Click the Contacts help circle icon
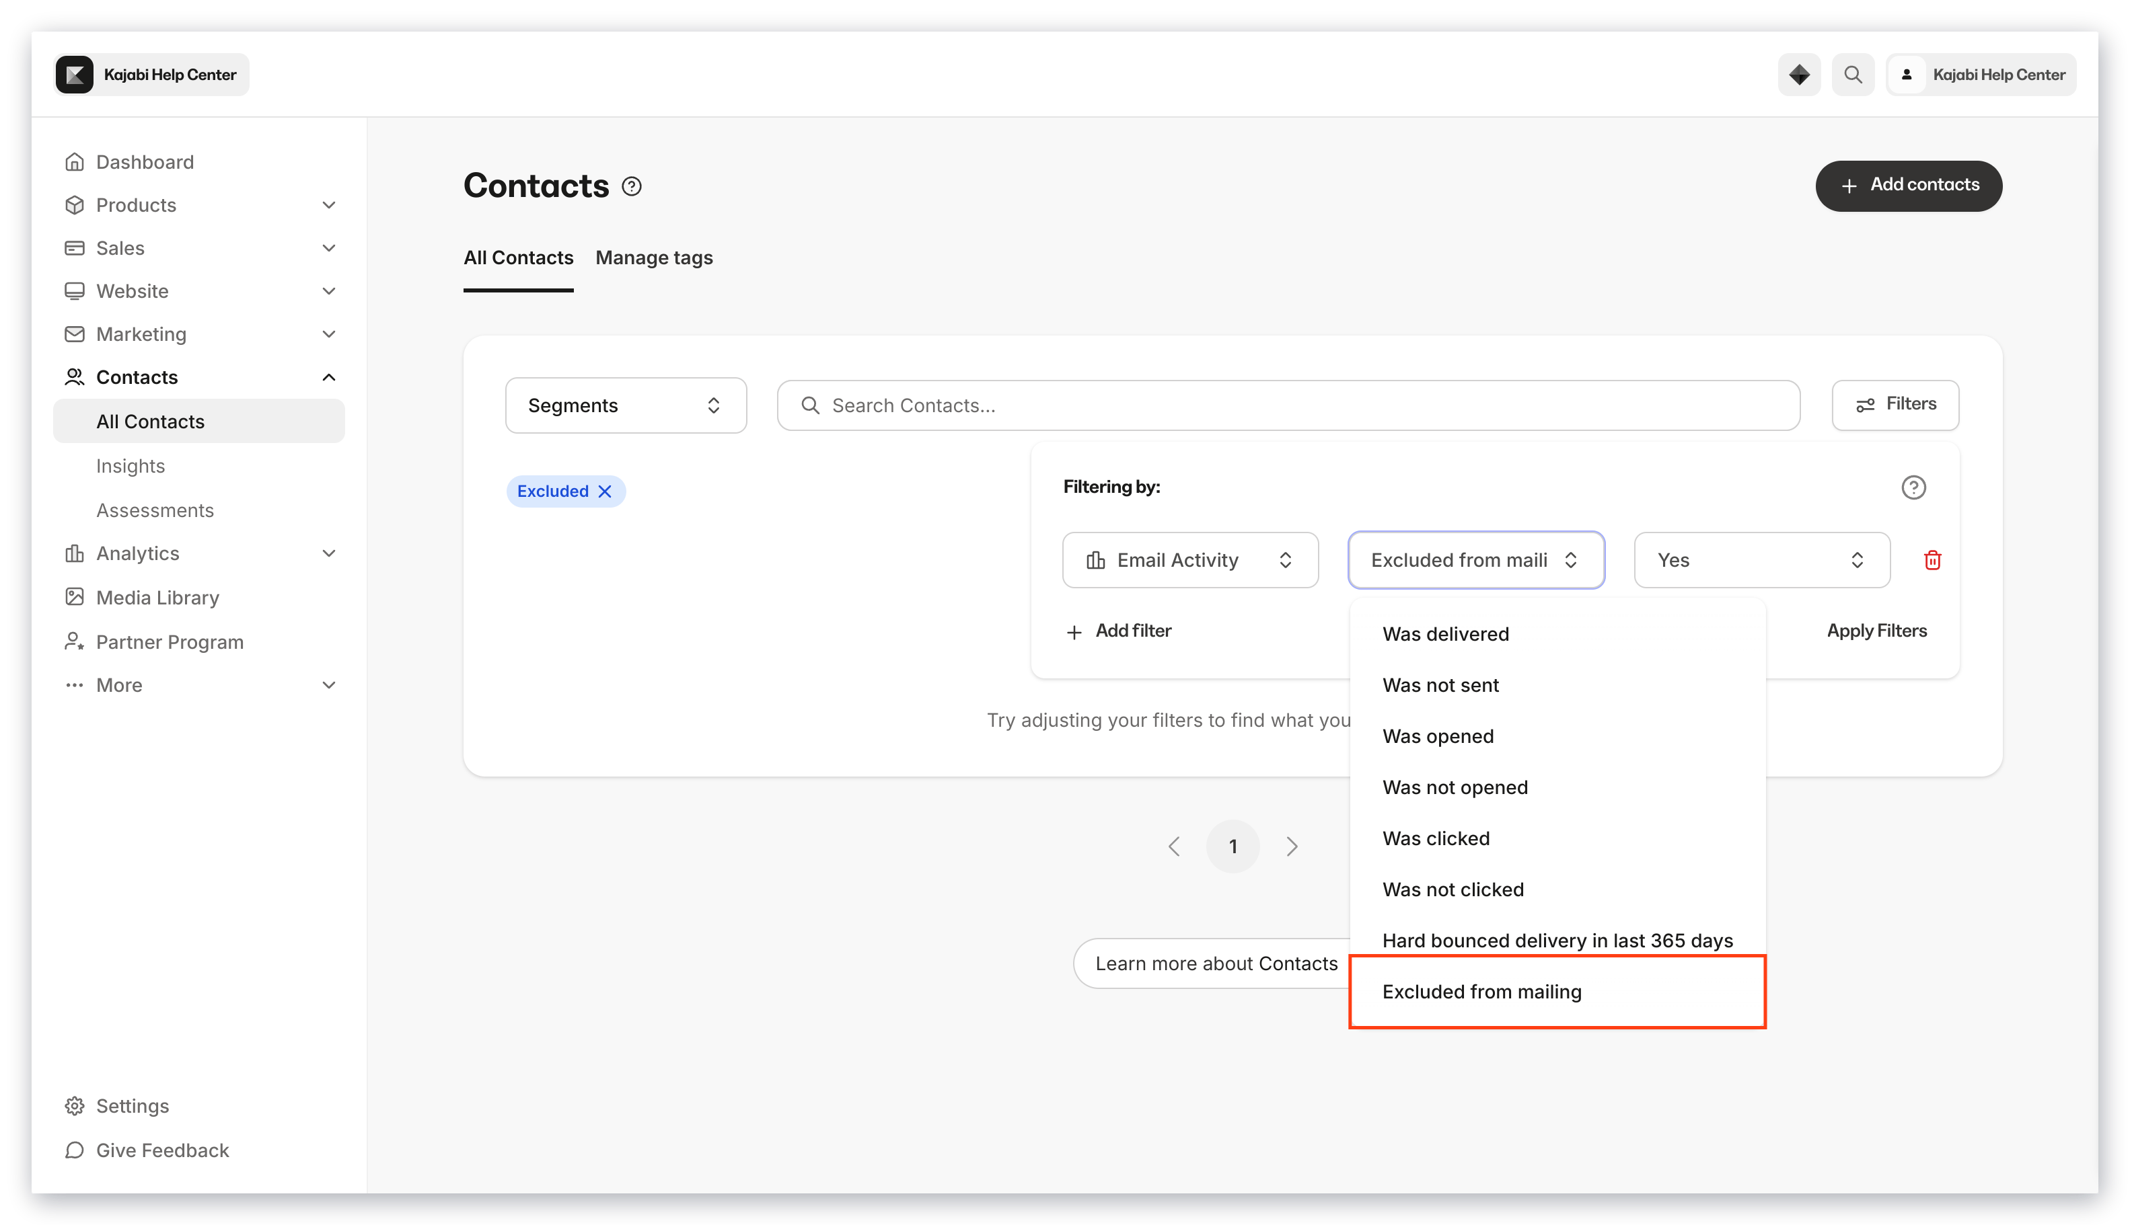 [x=632, y=186]
